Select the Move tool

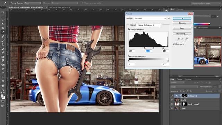[3, 12]
